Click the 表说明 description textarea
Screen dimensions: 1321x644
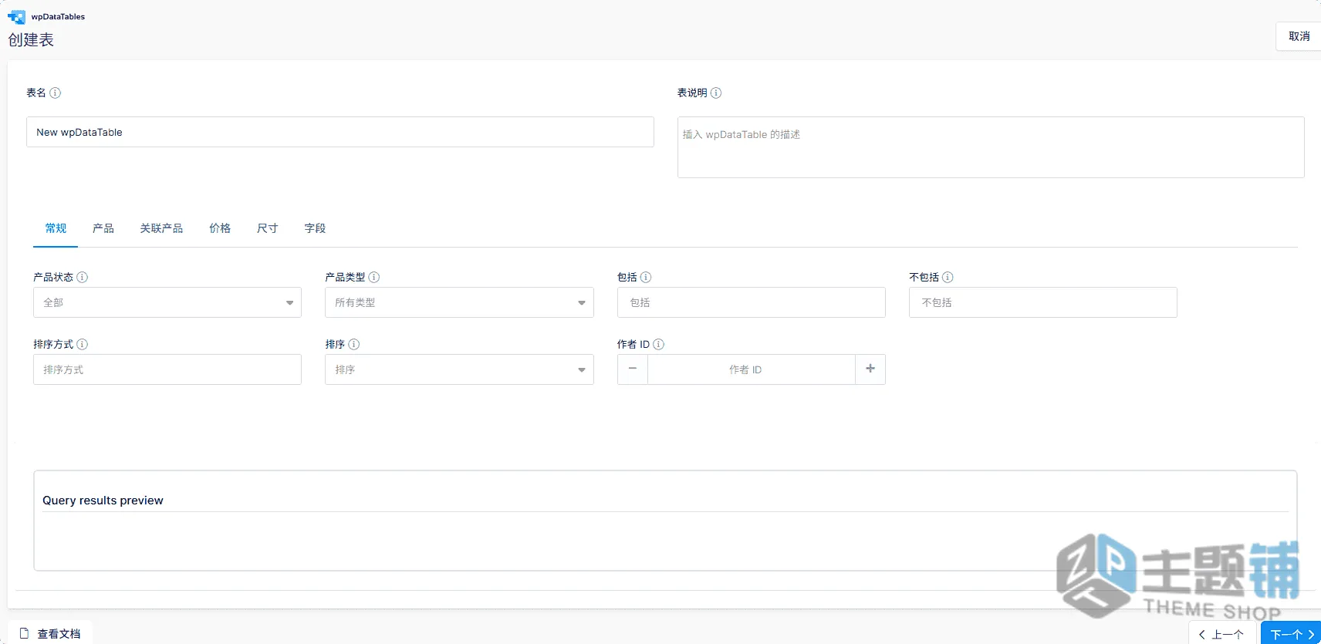tap(991, 147)
